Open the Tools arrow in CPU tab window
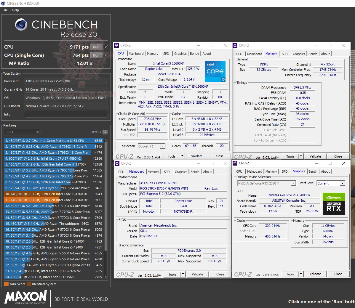The image size is (355, 308). pos(183,156)
